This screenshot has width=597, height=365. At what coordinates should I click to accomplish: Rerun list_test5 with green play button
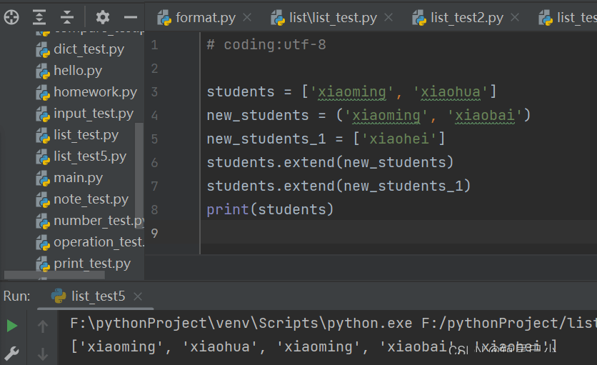[12, 326]
